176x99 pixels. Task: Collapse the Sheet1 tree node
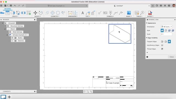pos(5,29)
